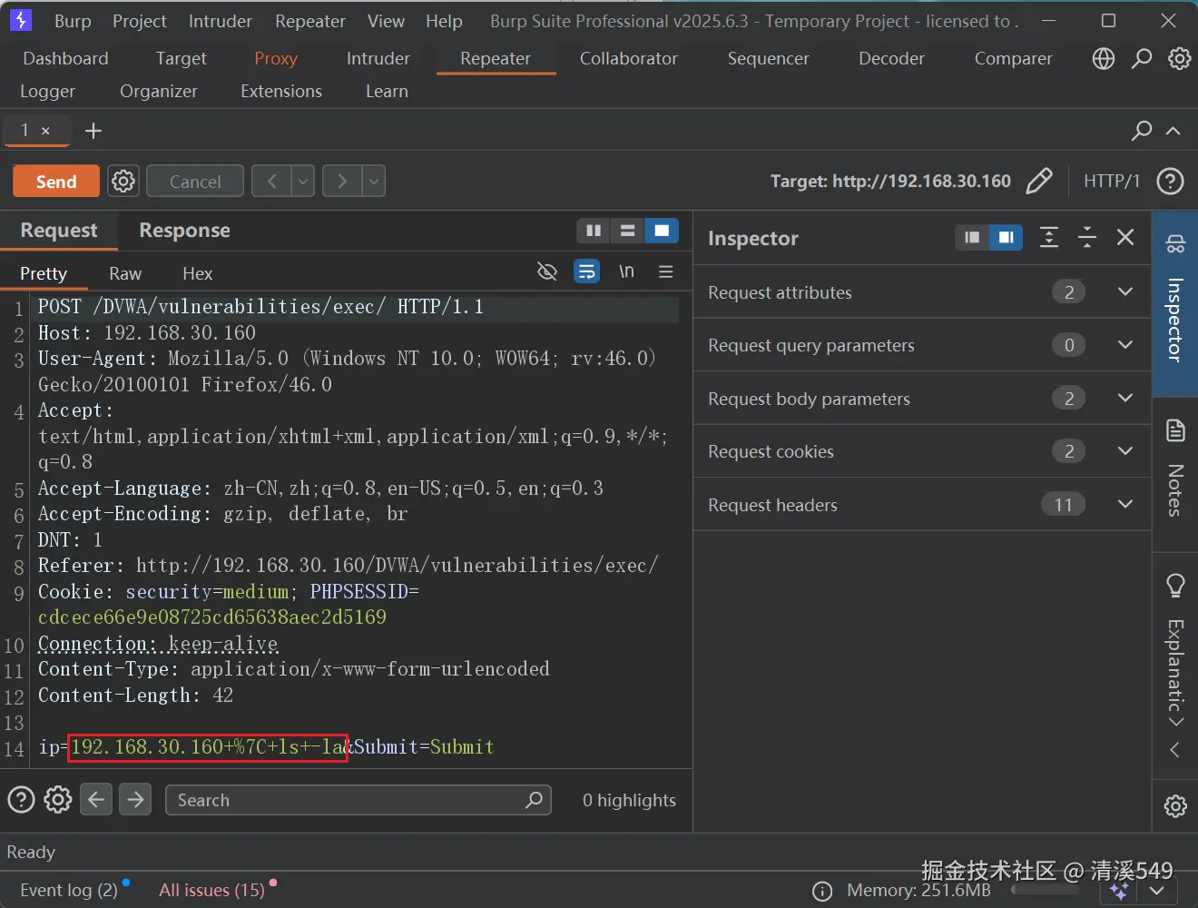Expand all Inspector sections
The width and height of the screenshot is (1198, 908).
tap(1048, 237)
